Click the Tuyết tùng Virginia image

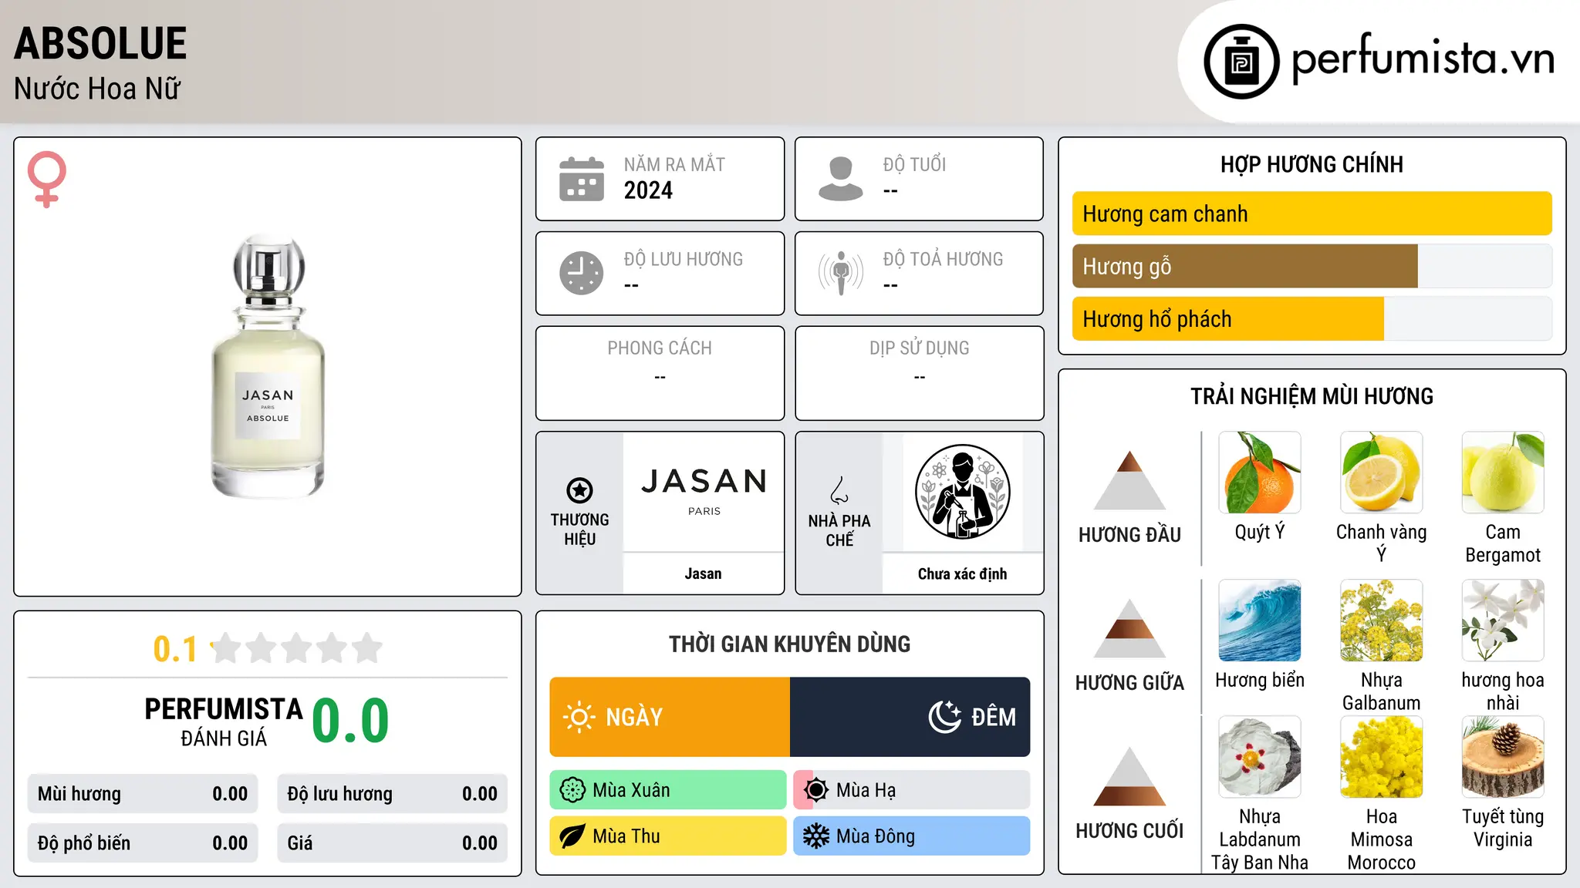point(1503,757)
